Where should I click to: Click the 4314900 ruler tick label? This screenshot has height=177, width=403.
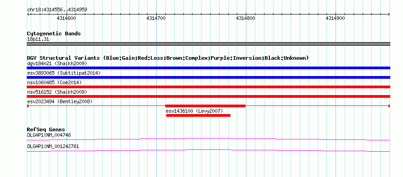click(336, 18)
